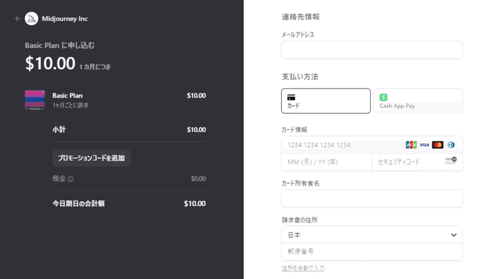Open the 住所を手動で入力 link
The image size is (483, 279).
303,268
